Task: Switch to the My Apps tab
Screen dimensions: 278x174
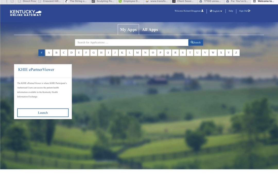Action: 128,29
